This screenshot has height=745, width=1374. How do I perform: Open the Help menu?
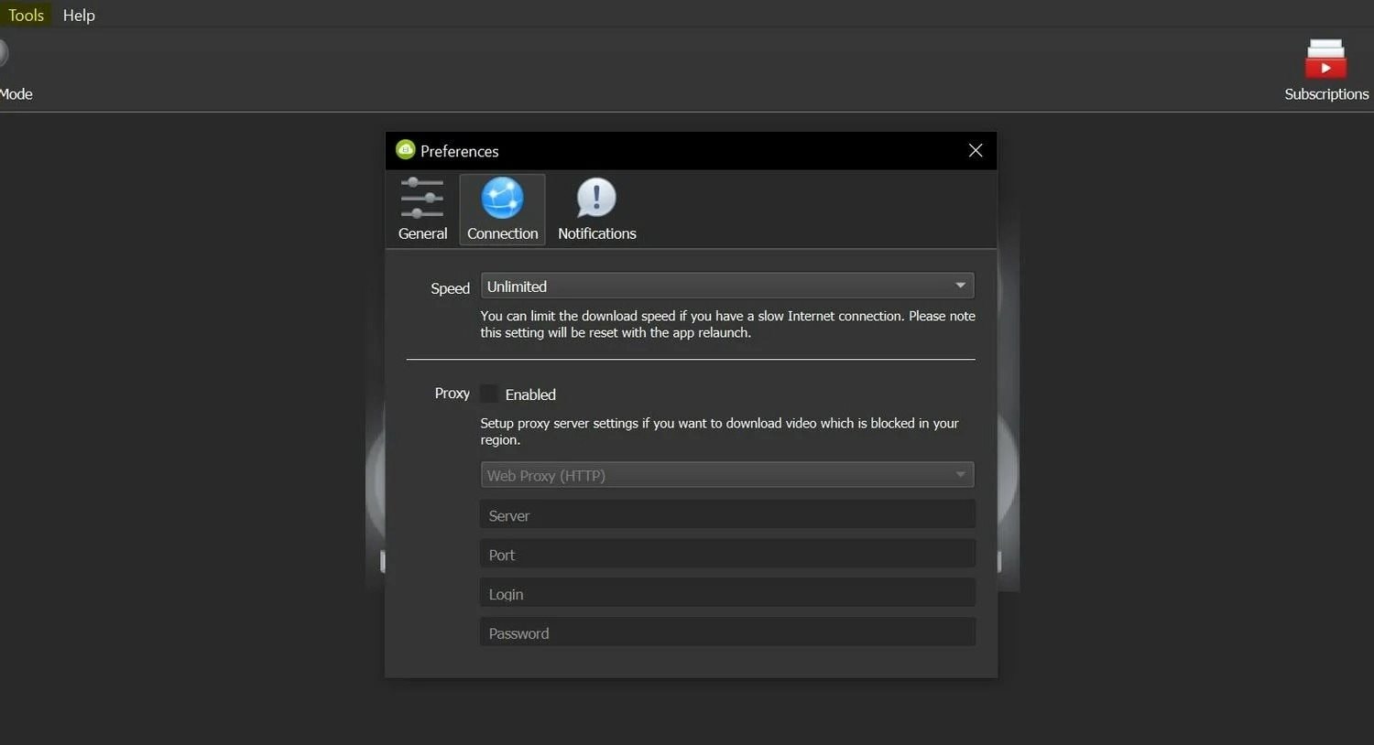[x=79, y=15]
